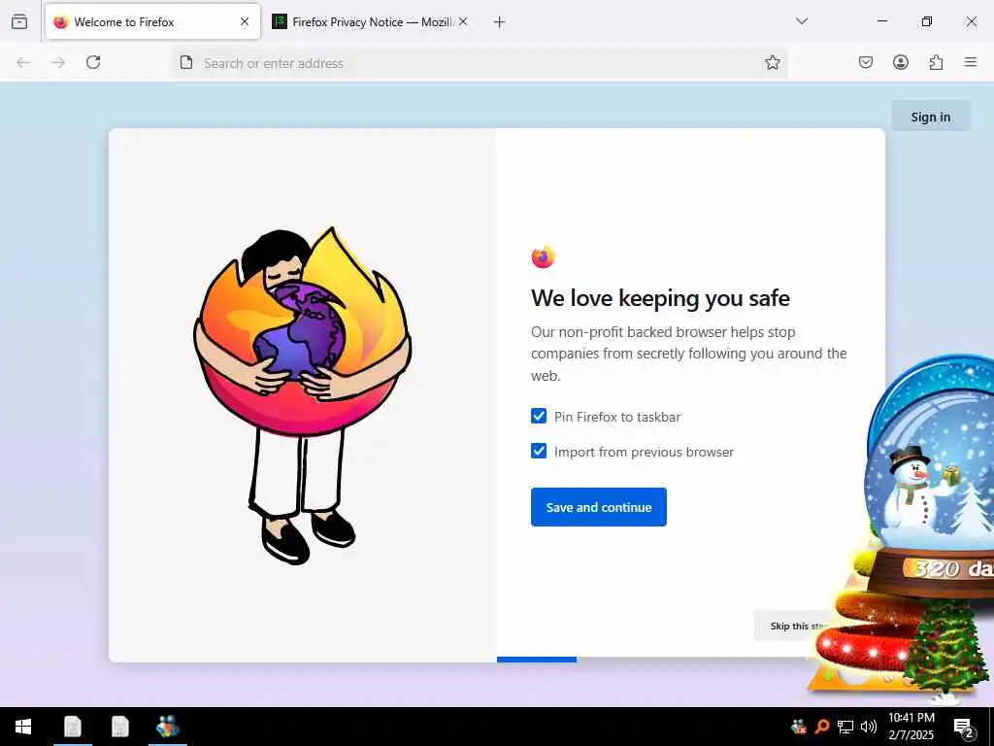Bookmark this page with the star icon
This screenshot has width=994, height=746.
tap(772, 62)
